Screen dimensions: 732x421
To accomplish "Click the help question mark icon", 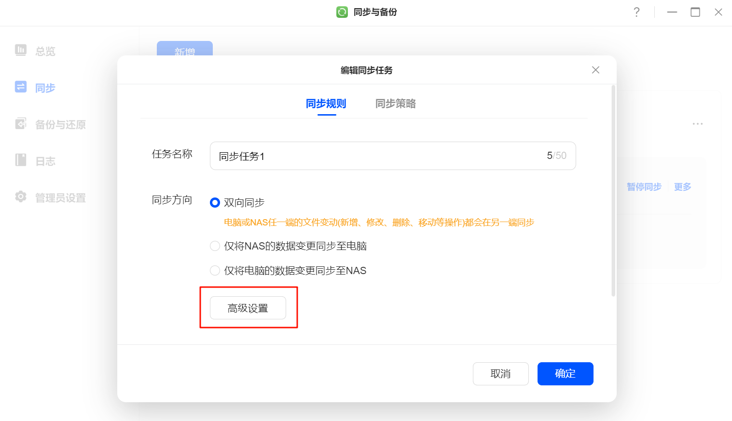I will (636, 12).
